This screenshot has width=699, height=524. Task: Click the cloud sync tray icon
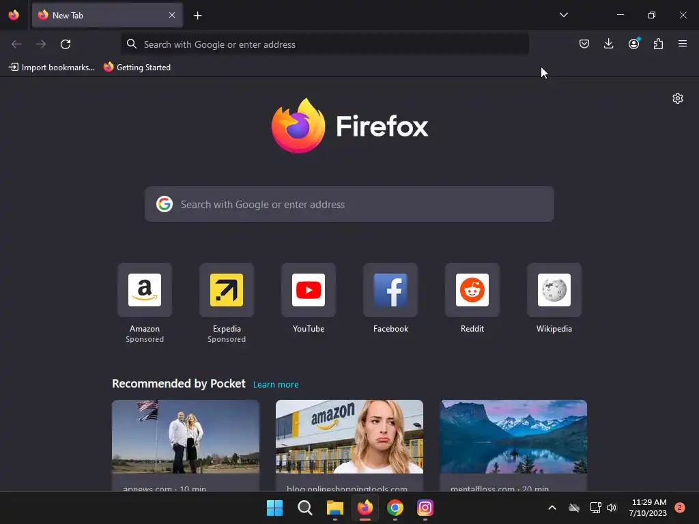[574, 508]
